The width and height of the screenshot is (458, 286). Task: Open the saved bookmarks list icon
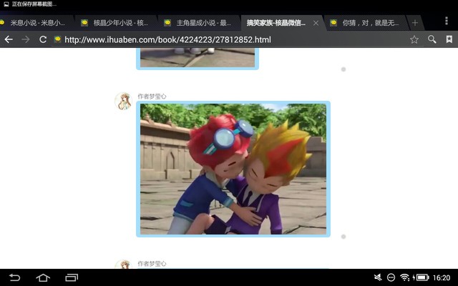pyautogui.click(x=449, y=39)
